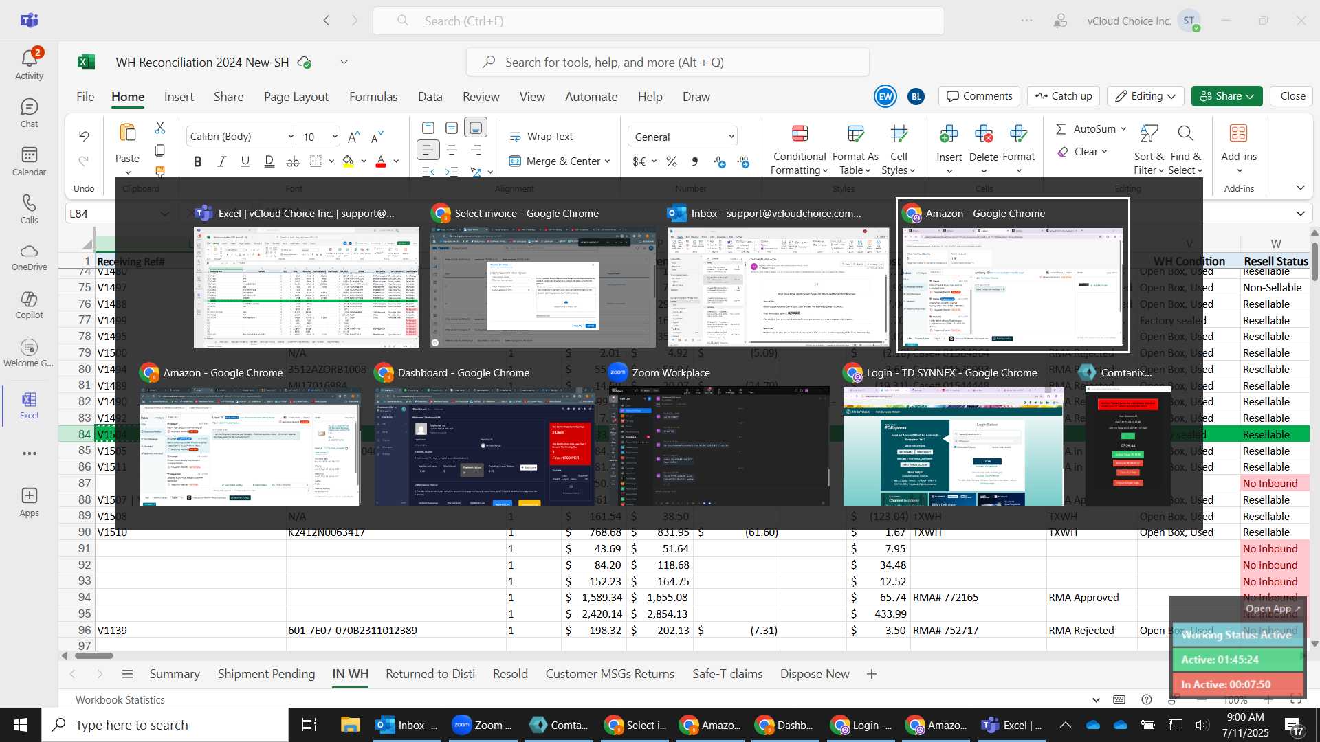Image resolution: width=1320 pixels, height=742 pixels.
Task: Click the Teams search box
Action: pyautogui.click(x=658, y=21)
